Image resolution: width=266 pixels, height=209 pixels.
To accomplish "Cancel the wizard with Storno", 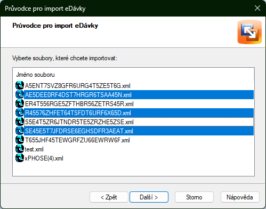I will [194, 197].
